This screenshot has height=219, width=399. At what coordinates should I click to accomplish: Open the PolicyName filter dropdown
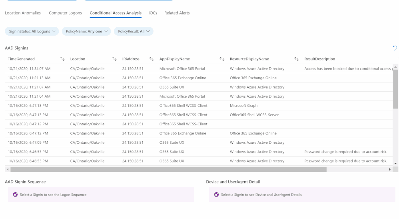[86, 31]
